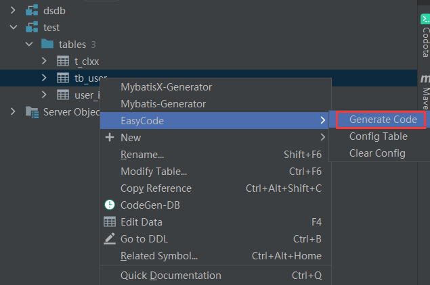Click the Server Objects folder icon
This screenshot has width=430, height=285.
click(32, 112)
